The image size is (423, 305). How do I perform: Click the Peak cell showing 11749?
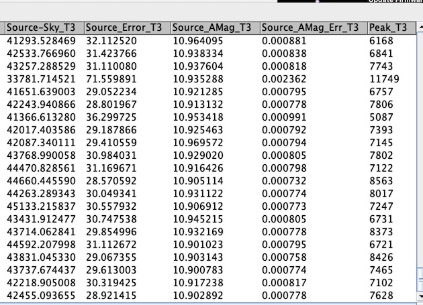tap(383, 78)
